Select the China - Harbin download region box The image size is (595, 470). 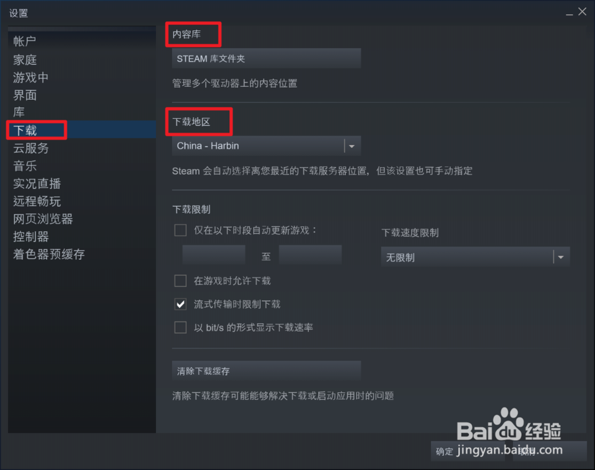(x=266, y=146)
